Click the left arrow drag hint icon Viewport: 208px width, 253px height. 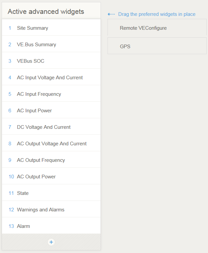point(111,14)
